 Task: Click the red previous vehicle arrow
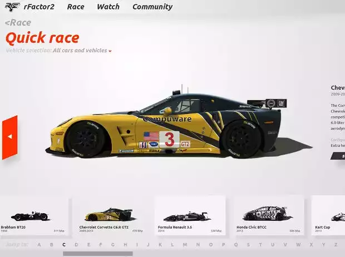(x=10, y=137)
